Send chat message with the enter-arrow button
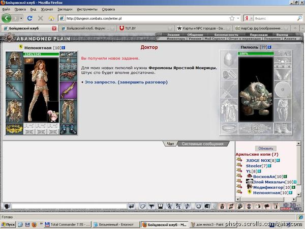The image size is (305, 229). point(132,206)
